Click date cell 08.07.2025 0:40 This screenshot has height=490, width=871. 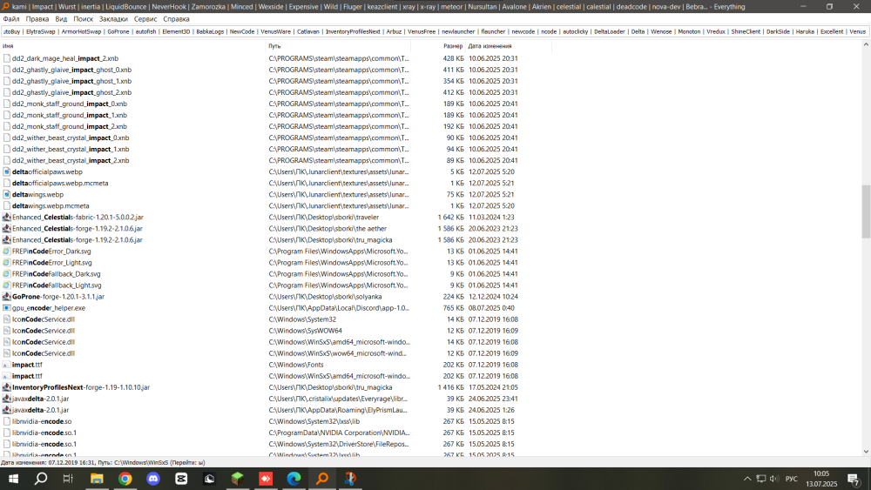491,308
